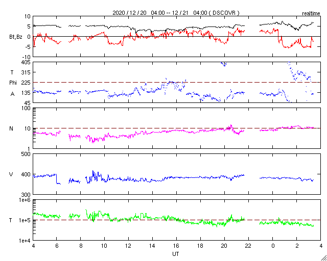The image size is (327, 261).
Task: Click the 'N' density axis label
Action: (11, 128)
